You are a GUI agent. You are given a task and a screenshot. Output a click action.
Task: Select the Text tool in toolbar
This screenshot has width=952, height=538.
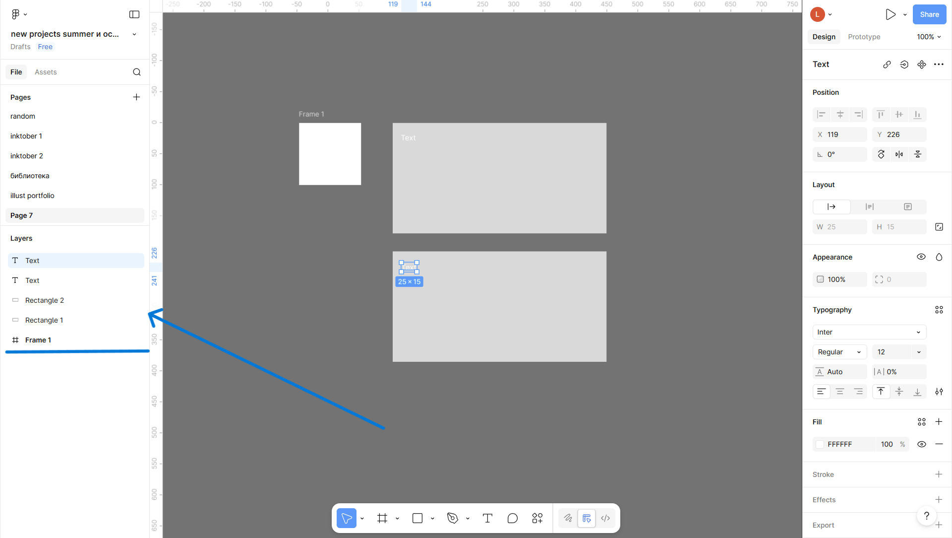(487, 518)
